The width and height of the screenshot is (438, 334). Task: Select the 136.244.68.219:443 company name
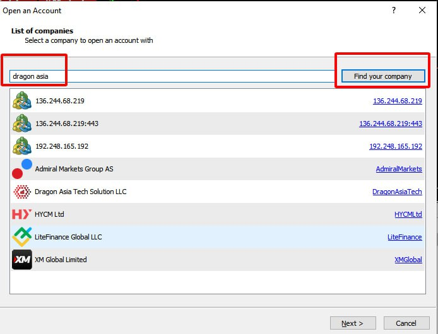67,124
